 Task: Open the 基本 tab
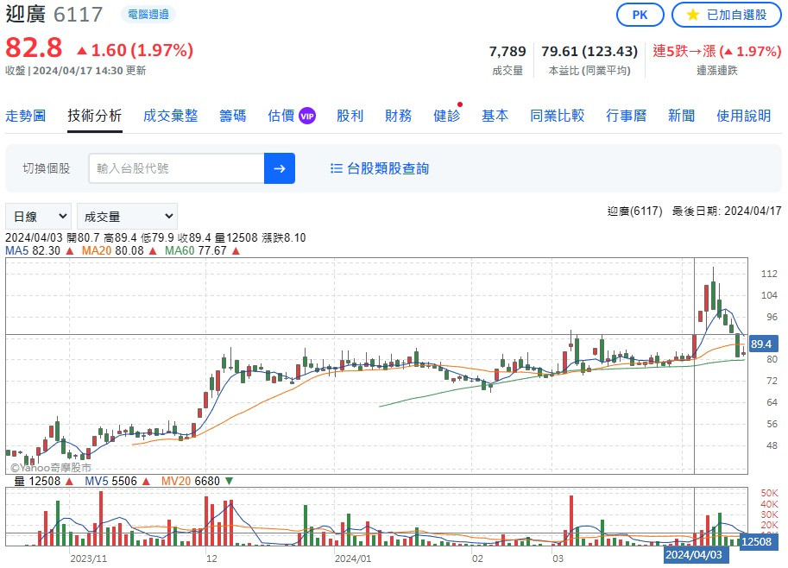(x=495, y=117)
